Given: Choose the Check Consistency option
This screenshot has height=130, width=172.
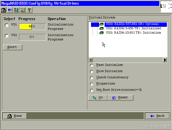Looking at the screenshot, I should pyautogui.click(x=92, y=78).
